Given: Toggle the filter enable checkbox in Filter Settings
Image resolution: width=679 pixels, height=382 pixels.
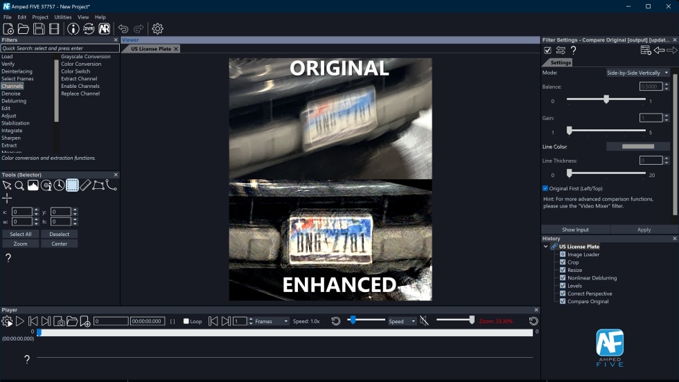Looking at the screenshot, I should pos(548,51).
